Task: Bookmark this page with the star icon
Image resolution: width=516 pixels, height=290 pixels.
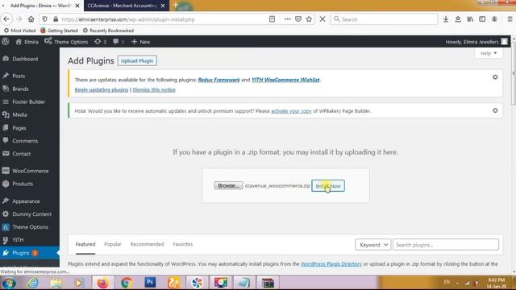Action: pyautogui.click(x=309, y=19)
